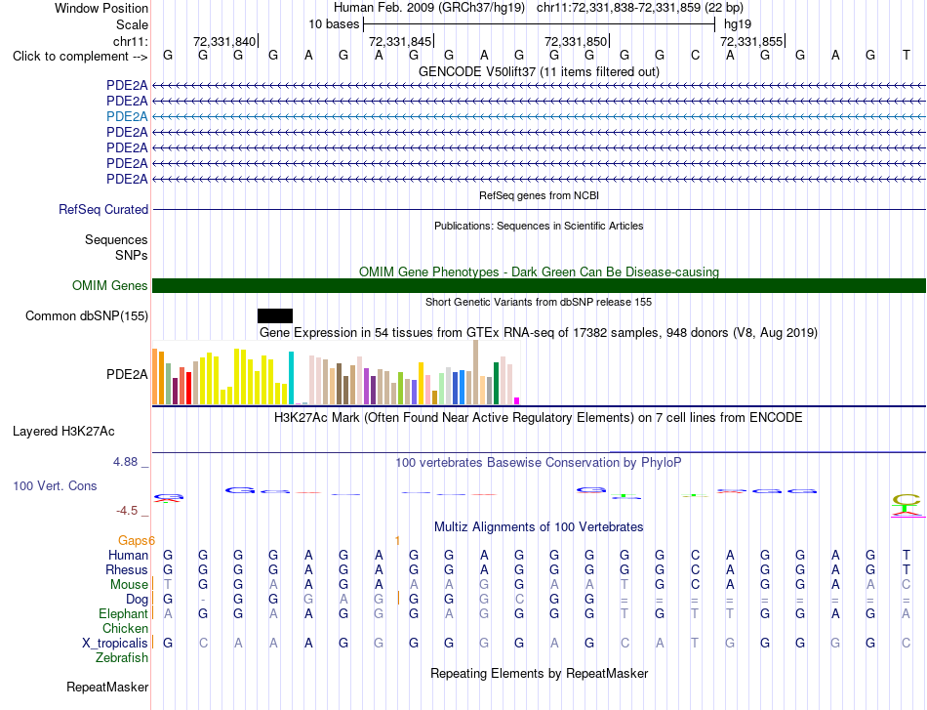Click the GENCODE V50lift37 track title
927x710 pixels.
pyautogui.click(x=539, y=71)
